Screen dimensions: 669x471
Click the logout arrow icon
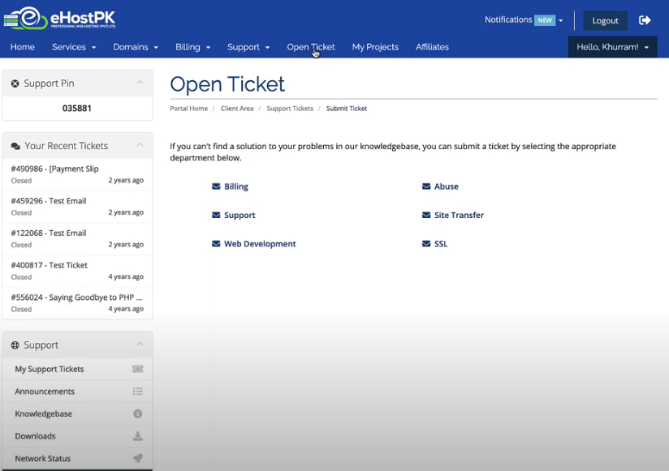coord(645,20)
